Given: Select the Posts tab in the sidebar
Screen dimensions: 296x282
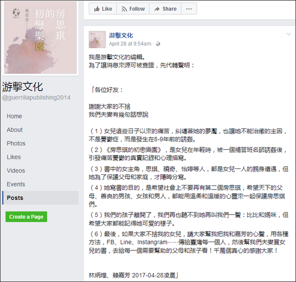Looking at the screenshot, I should click(40, 198).
